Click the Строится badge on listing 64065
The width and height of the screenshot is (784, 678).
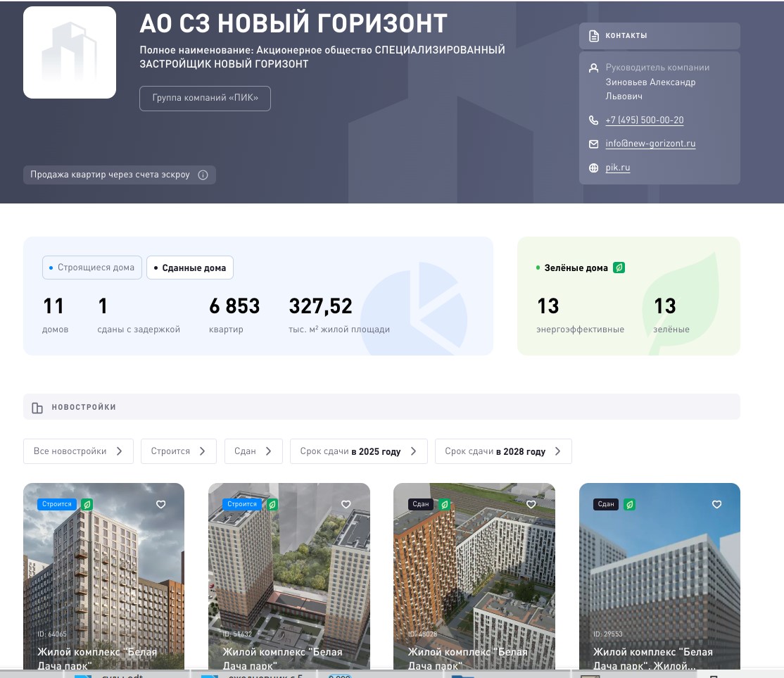57,504
